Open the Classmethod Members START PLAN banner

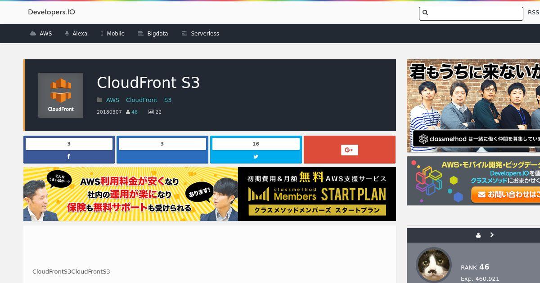point(210,194)
